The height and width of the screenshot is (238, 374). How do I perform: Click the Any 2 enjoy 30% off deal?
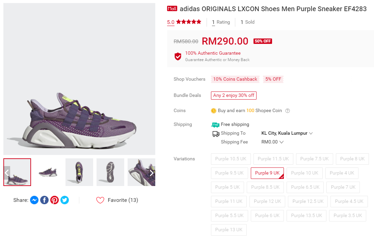pyautogui.click(x=234, y=95)
